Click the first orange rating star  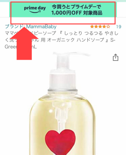click(x=92, y=27)
